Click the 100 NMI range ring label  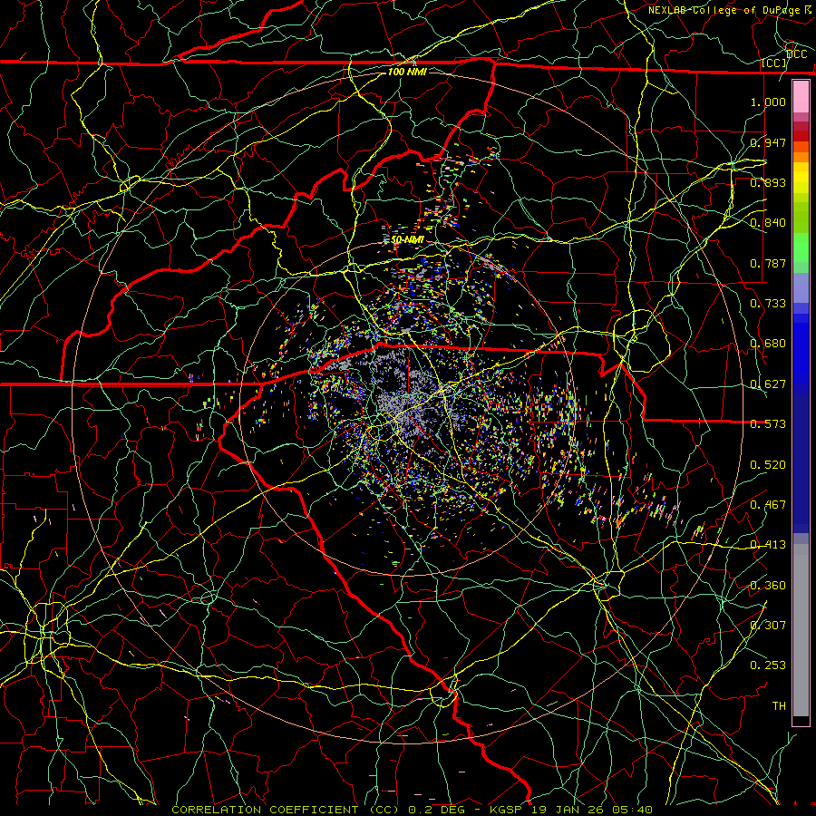(x=407, y=72)
